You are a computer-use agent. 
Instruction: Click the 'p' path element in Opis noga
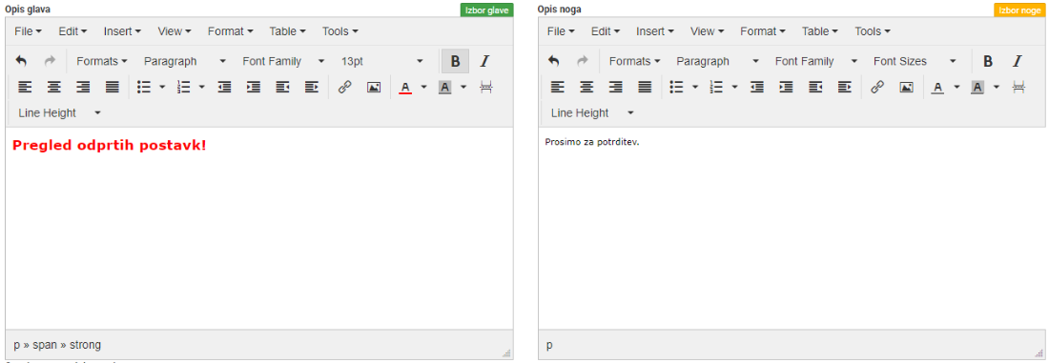[549, 346]
